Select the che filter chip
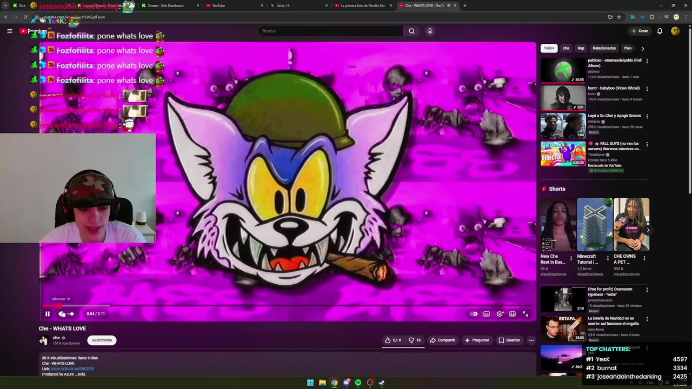 click(566, 48)
